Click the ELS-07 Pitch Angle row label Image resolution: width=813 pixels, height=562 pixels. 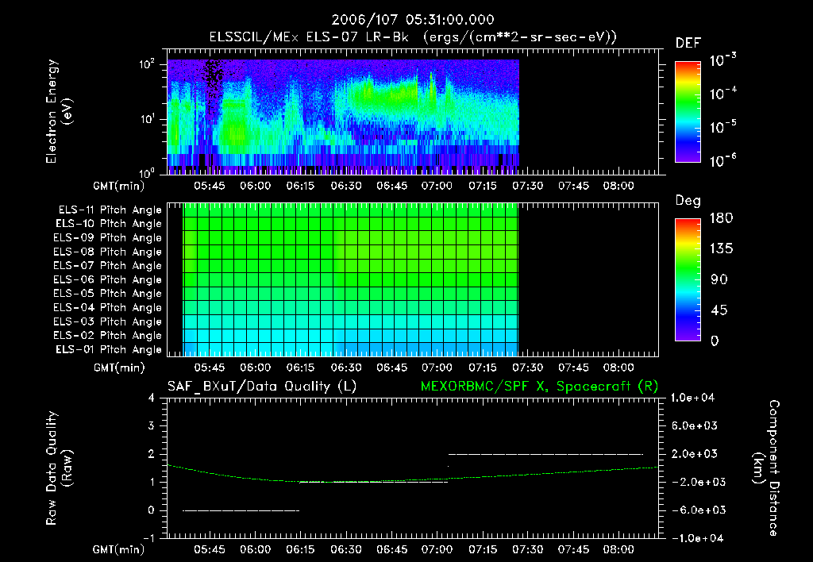pyautogui.click(x=108, y=265)
